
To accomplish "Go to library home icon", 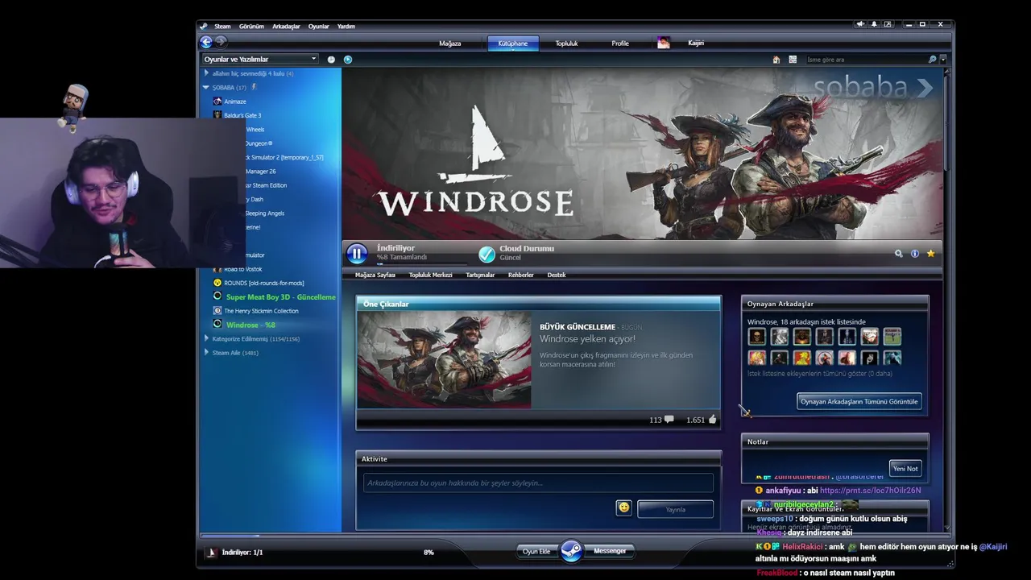I will pos(776,60).
